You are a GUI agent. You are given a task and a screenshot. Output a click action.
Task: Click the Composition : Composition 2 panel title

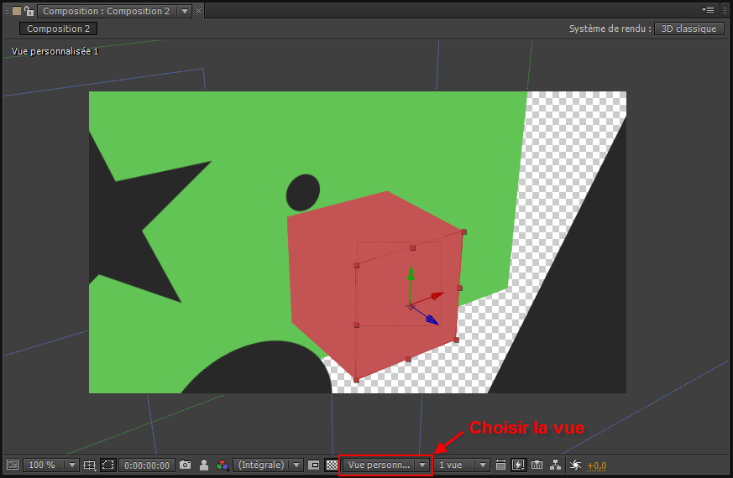pos(107,11)
